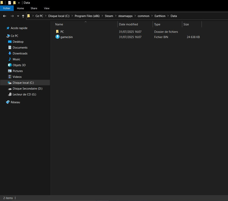Click the Pictures icon in sidebar
This screenshot has height=201, width=228.
point(10,71)
